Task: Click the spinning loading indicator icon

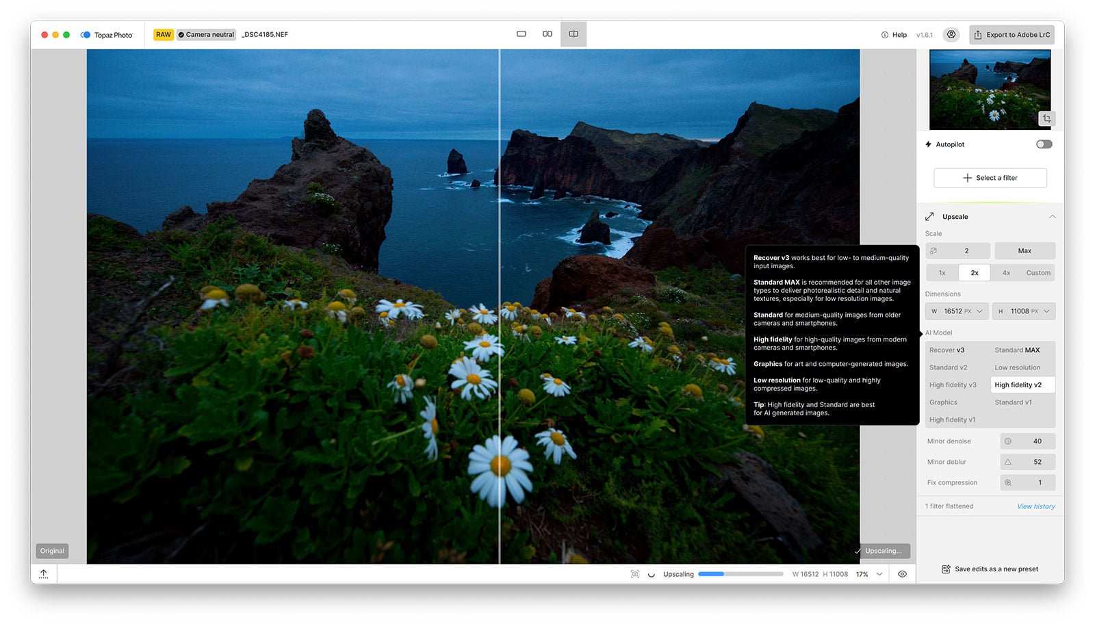Action: pyautogui.click(x=652, y=575)
